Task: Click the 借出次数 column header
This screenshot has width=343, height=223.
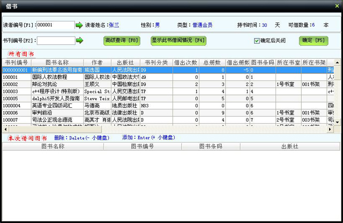Action: pyautogui.click(x=185, y=63)
